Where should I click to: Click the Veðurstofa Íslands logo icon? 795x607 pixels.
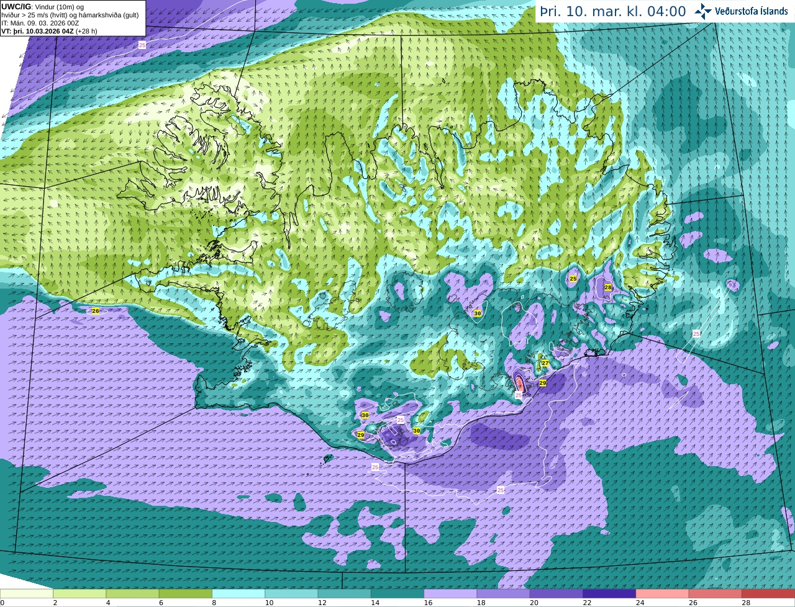(x=703, y=11)
